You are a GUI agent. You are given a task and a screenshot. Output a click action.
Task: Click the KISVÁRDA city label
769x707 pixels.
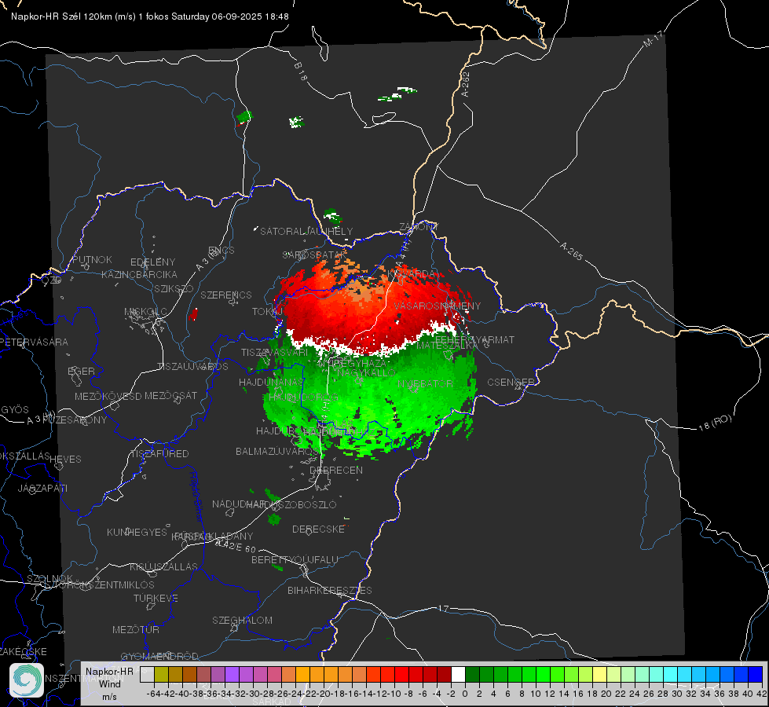pos(411,274)
